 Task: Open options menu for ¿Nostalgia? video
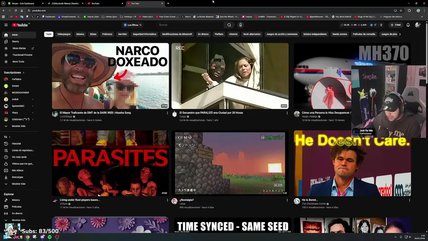pyautogui.click(x=287, y=200)
